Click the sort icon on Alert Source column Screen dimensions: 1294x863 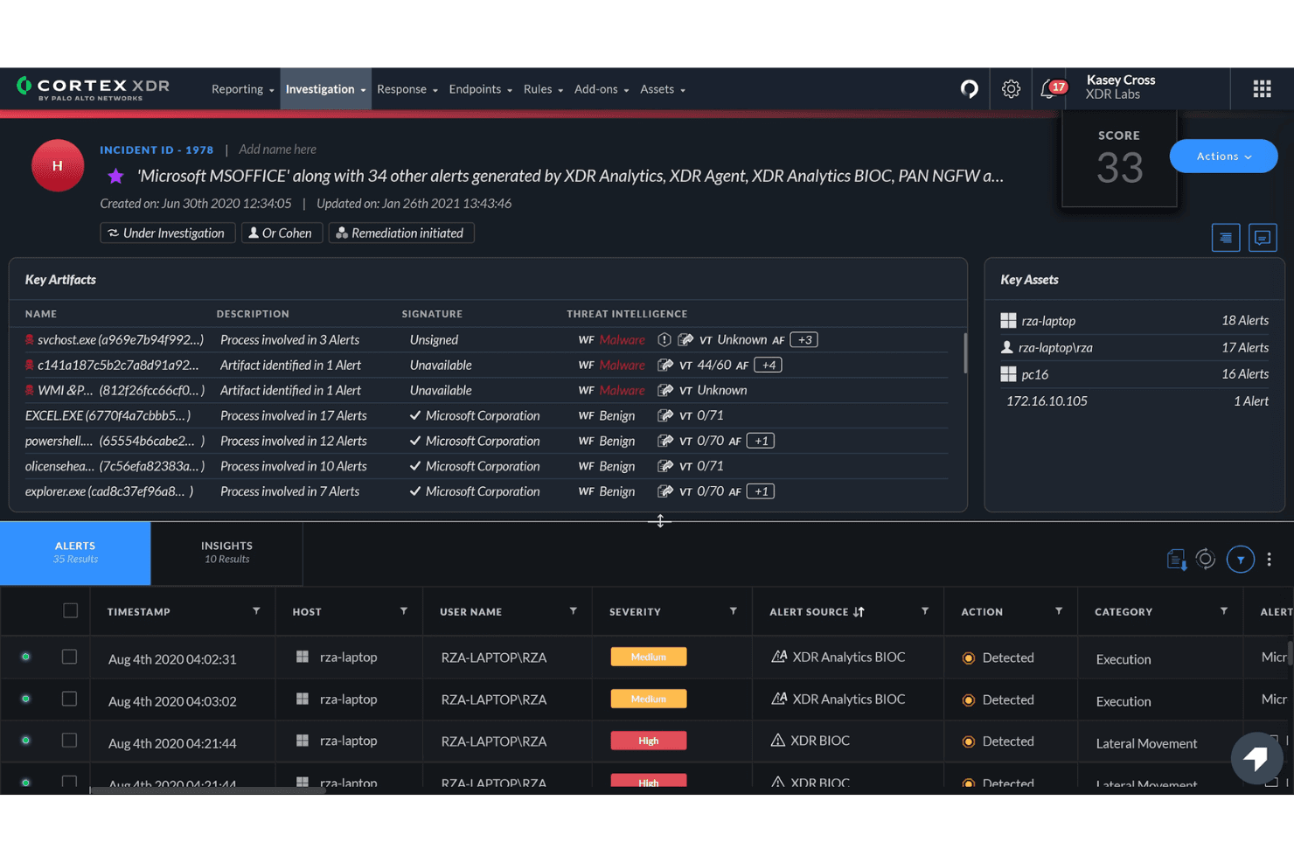(x=859, y=612)
